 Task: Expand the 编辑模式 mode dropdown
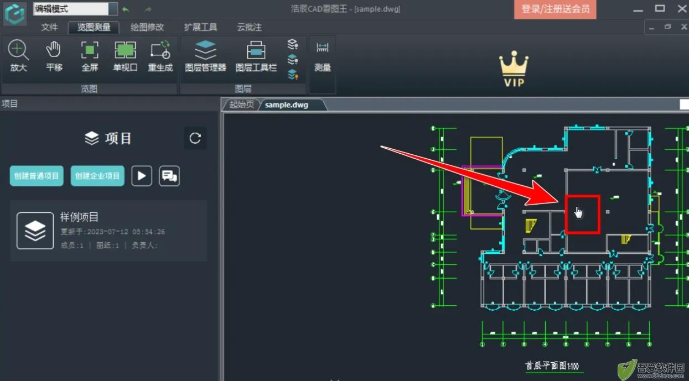point(113,9)
